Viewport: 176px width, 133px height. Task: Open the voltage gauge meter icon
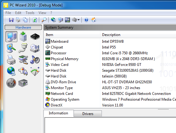[35, 71]
